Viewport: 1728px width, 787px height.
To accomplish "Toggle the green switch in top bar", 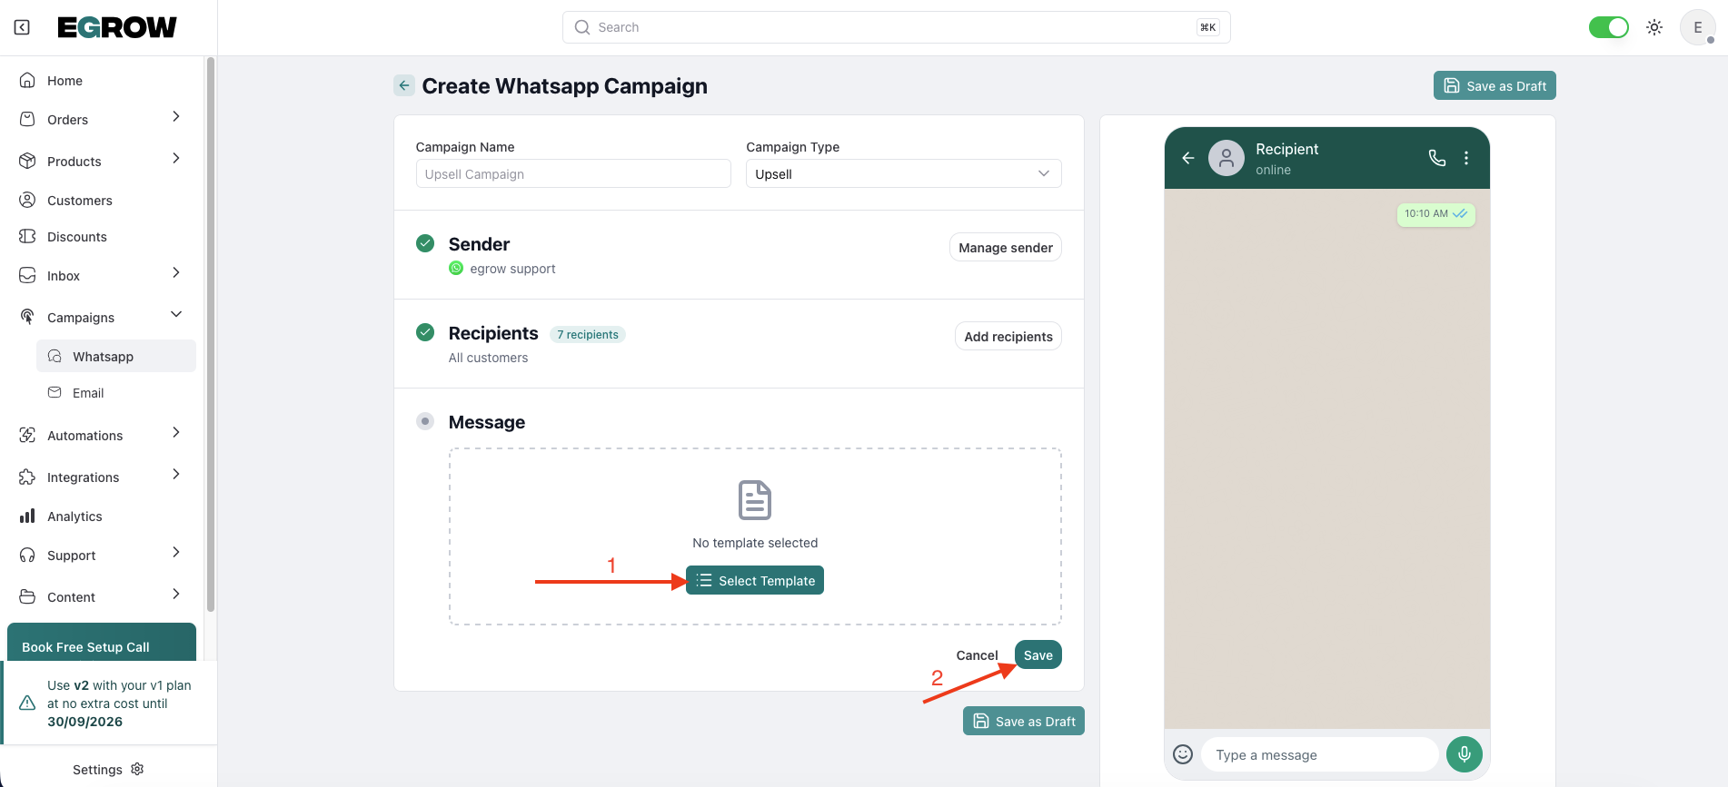I will click(1608, 27).
